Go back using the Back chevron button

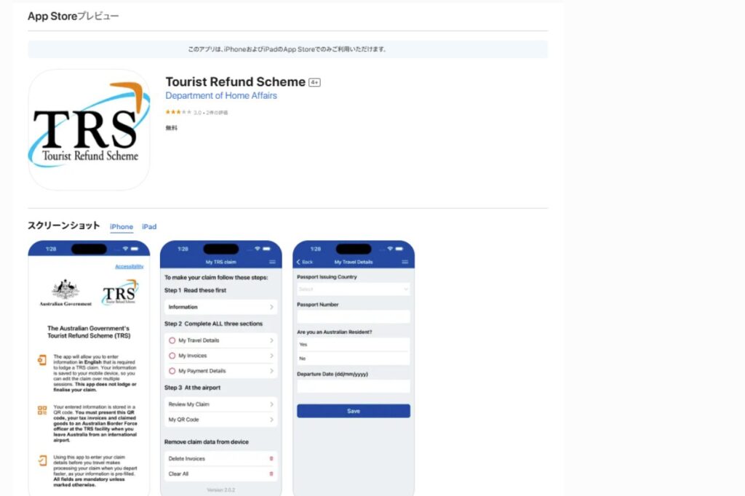[x=305, y=262]
